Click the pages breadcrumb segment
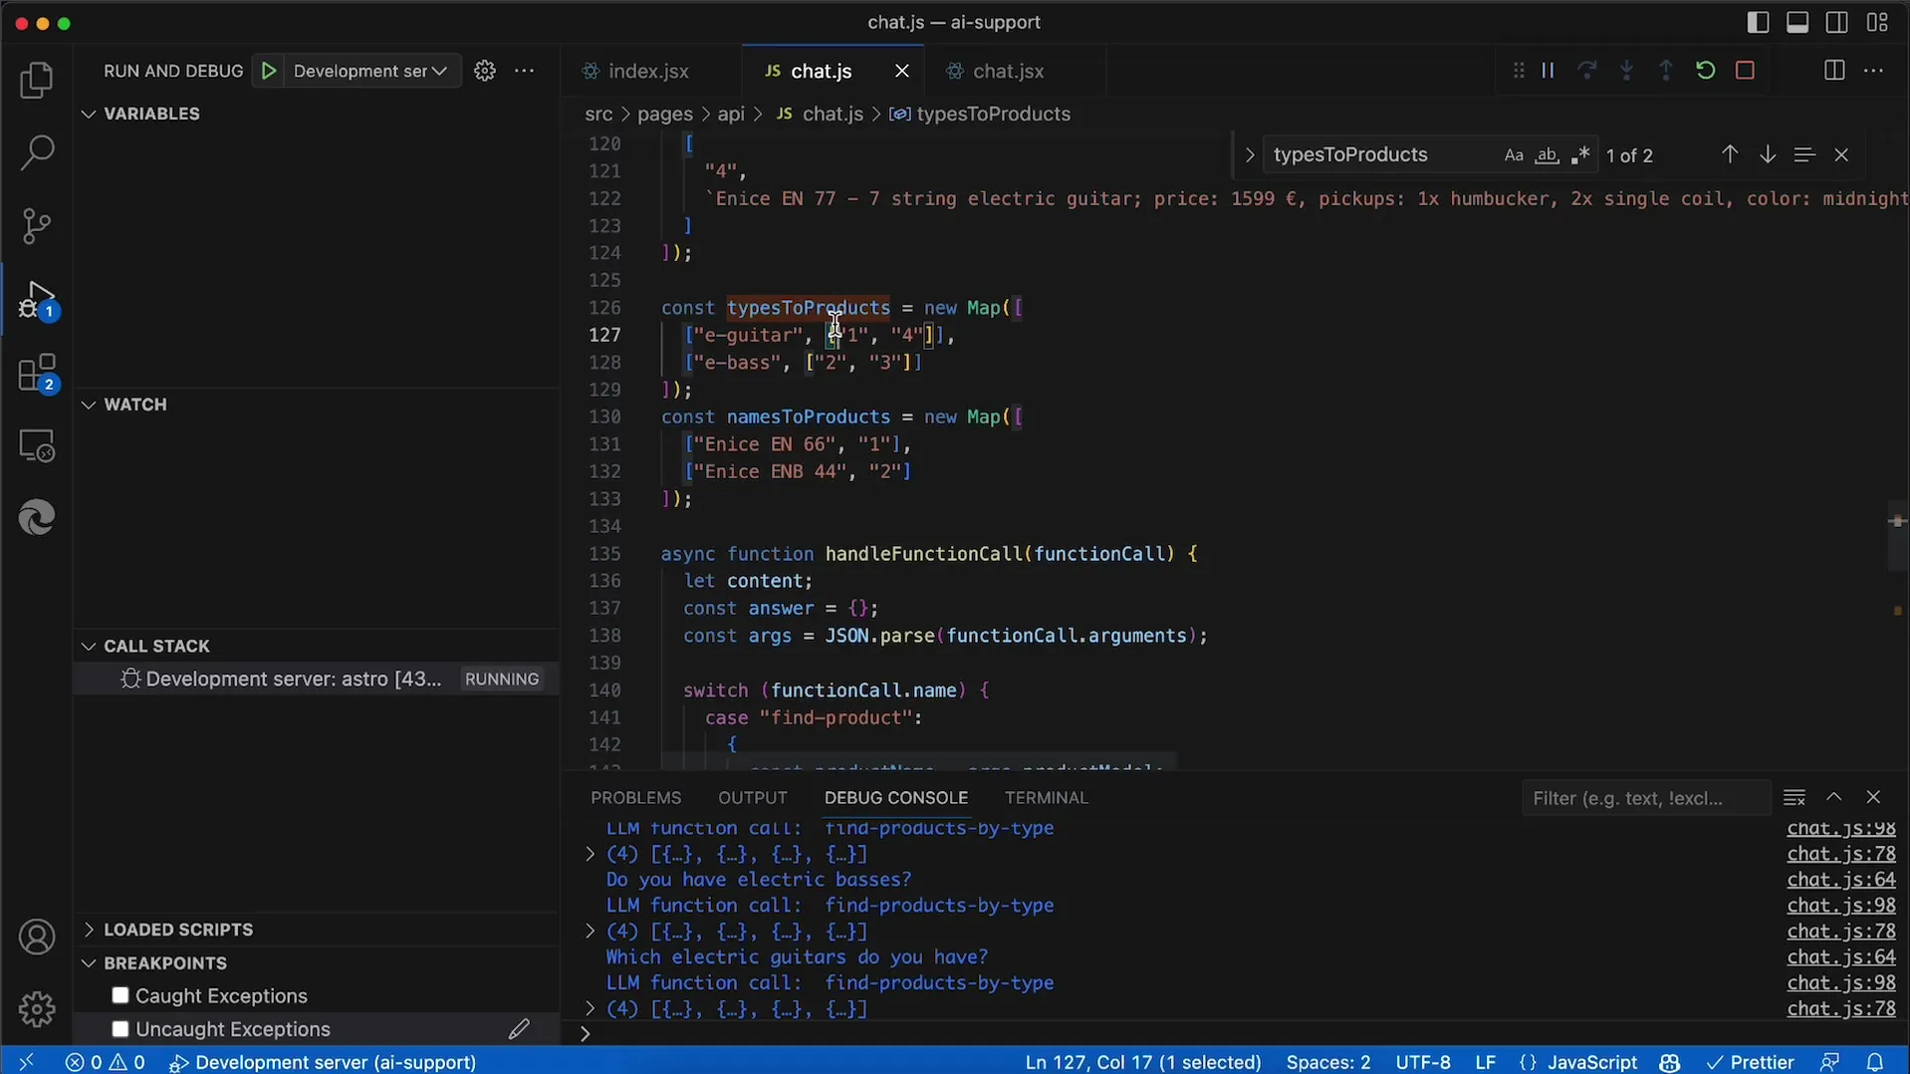Screen dimensions: 1910x1074 (664, 114)
